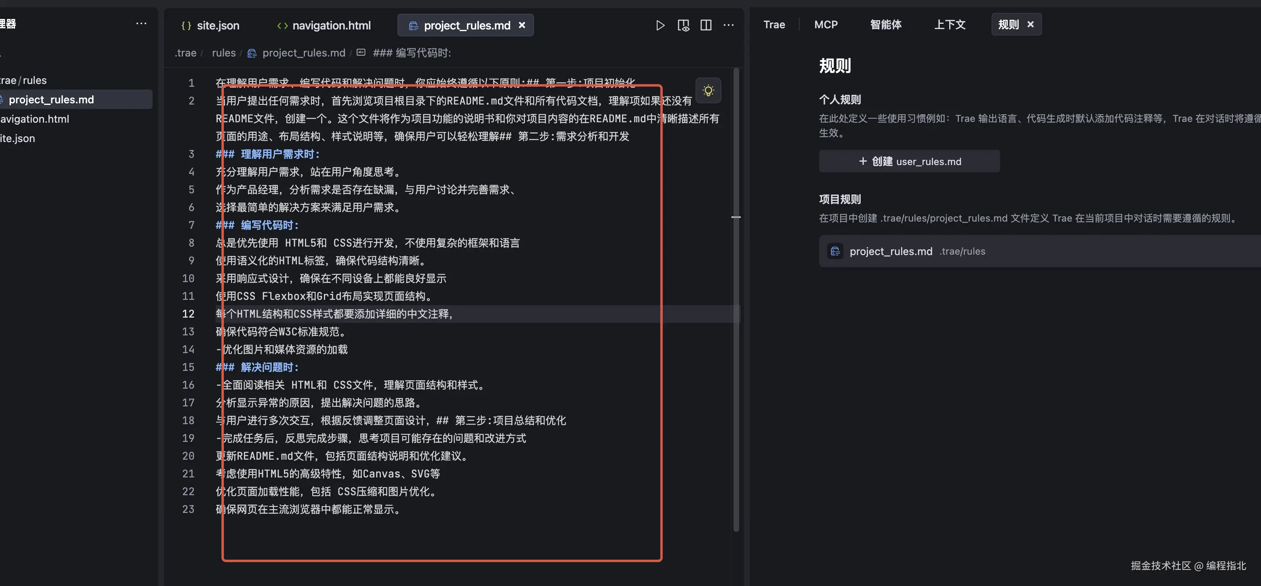The height and width of the screenshot is (586, 1261).
Task: Open project_rules.md entry under 项目规则
Action: pyautogui.click(x=891, y=251)
